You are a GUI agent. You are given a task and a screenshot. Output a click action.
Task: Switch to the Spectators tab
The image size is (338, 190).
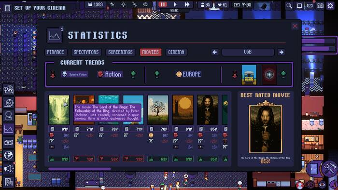tap(86, 52)
